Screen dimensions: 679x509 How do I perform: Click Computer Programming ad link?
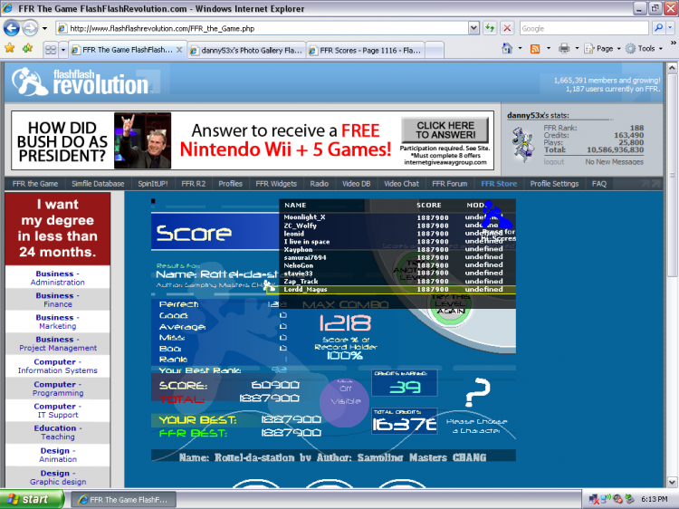coord(58,389)
